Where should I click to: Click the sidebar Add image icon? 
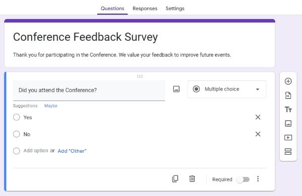[x=288, y=124]
